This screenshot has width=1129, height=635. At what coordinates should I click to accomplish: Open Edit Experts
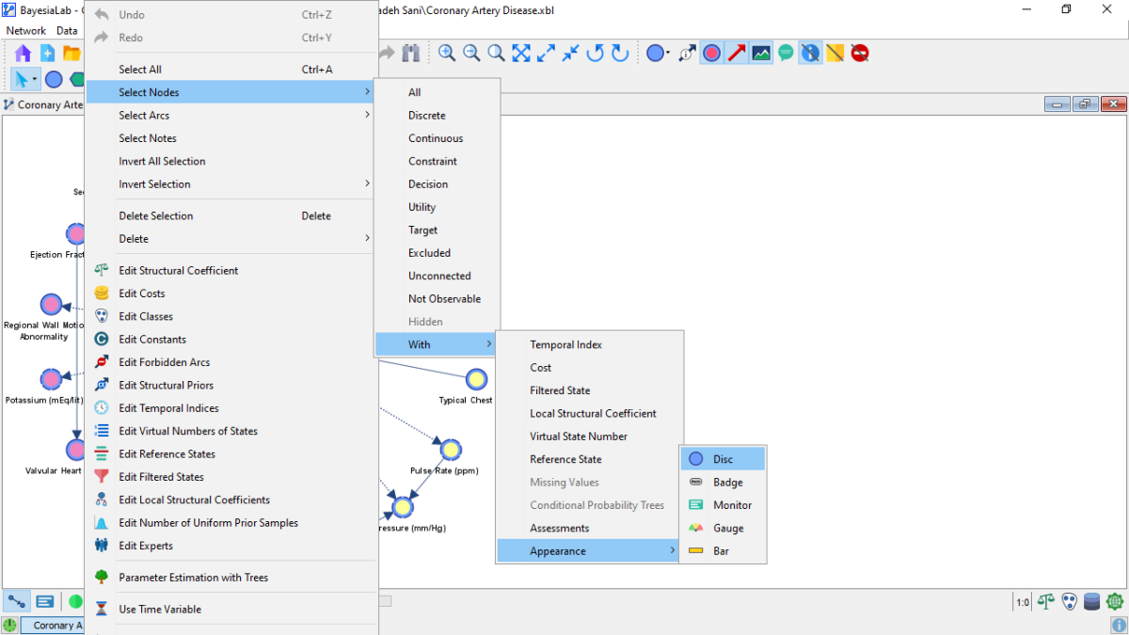click(x=231, y=546)
